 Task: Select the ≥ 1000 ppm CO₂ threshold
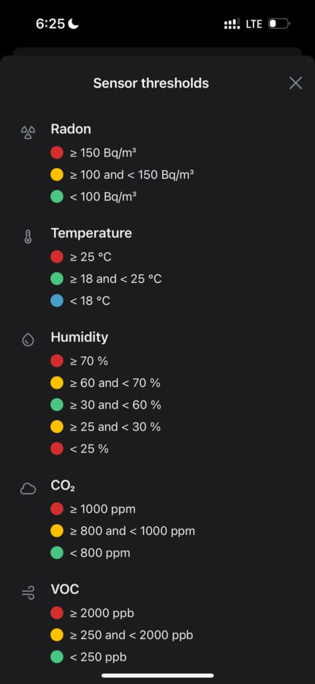pyautogui.click(x=93, y=509)
